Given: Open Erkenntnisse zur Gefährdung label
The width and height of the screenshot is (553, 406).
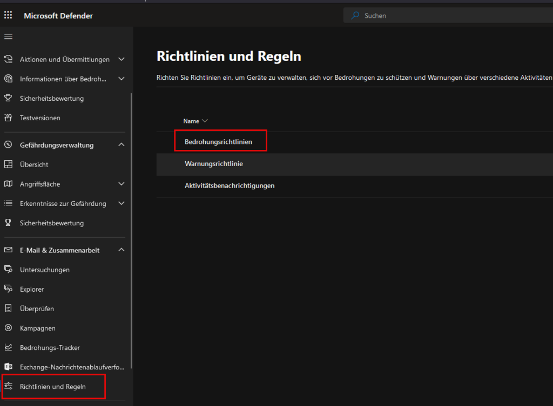Looking at the screenshot, I should (63, 203).
